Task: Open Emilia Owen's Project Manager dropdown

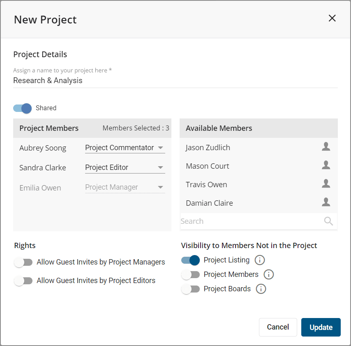Action: [x=125, y=187]
